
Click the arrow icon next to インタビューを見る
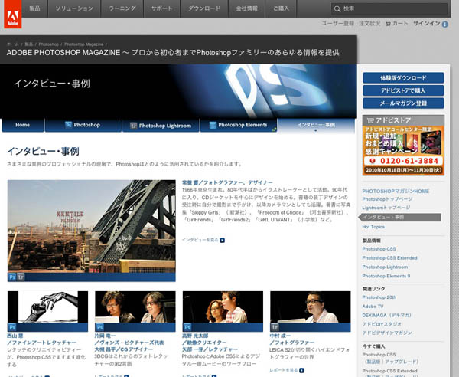coord(223,240)
